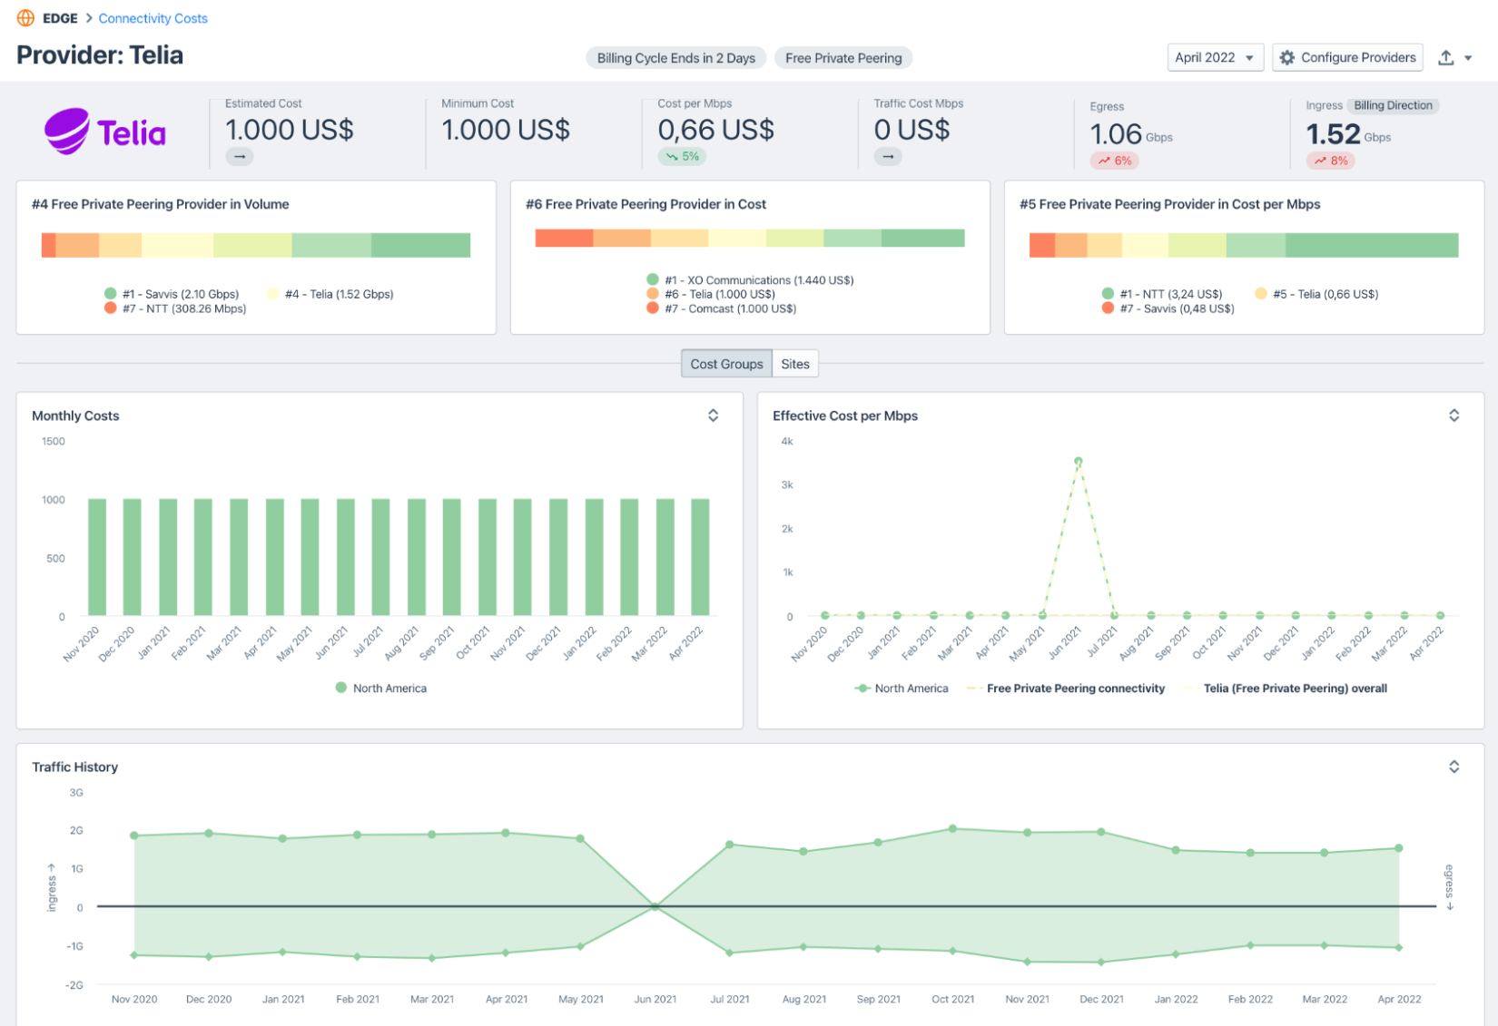This screenshot has height=1026, width=1498.
Task: Click the Apr 2022 bar in Monthly Costs
Action: pyautogui.click(x=700, y=557)
